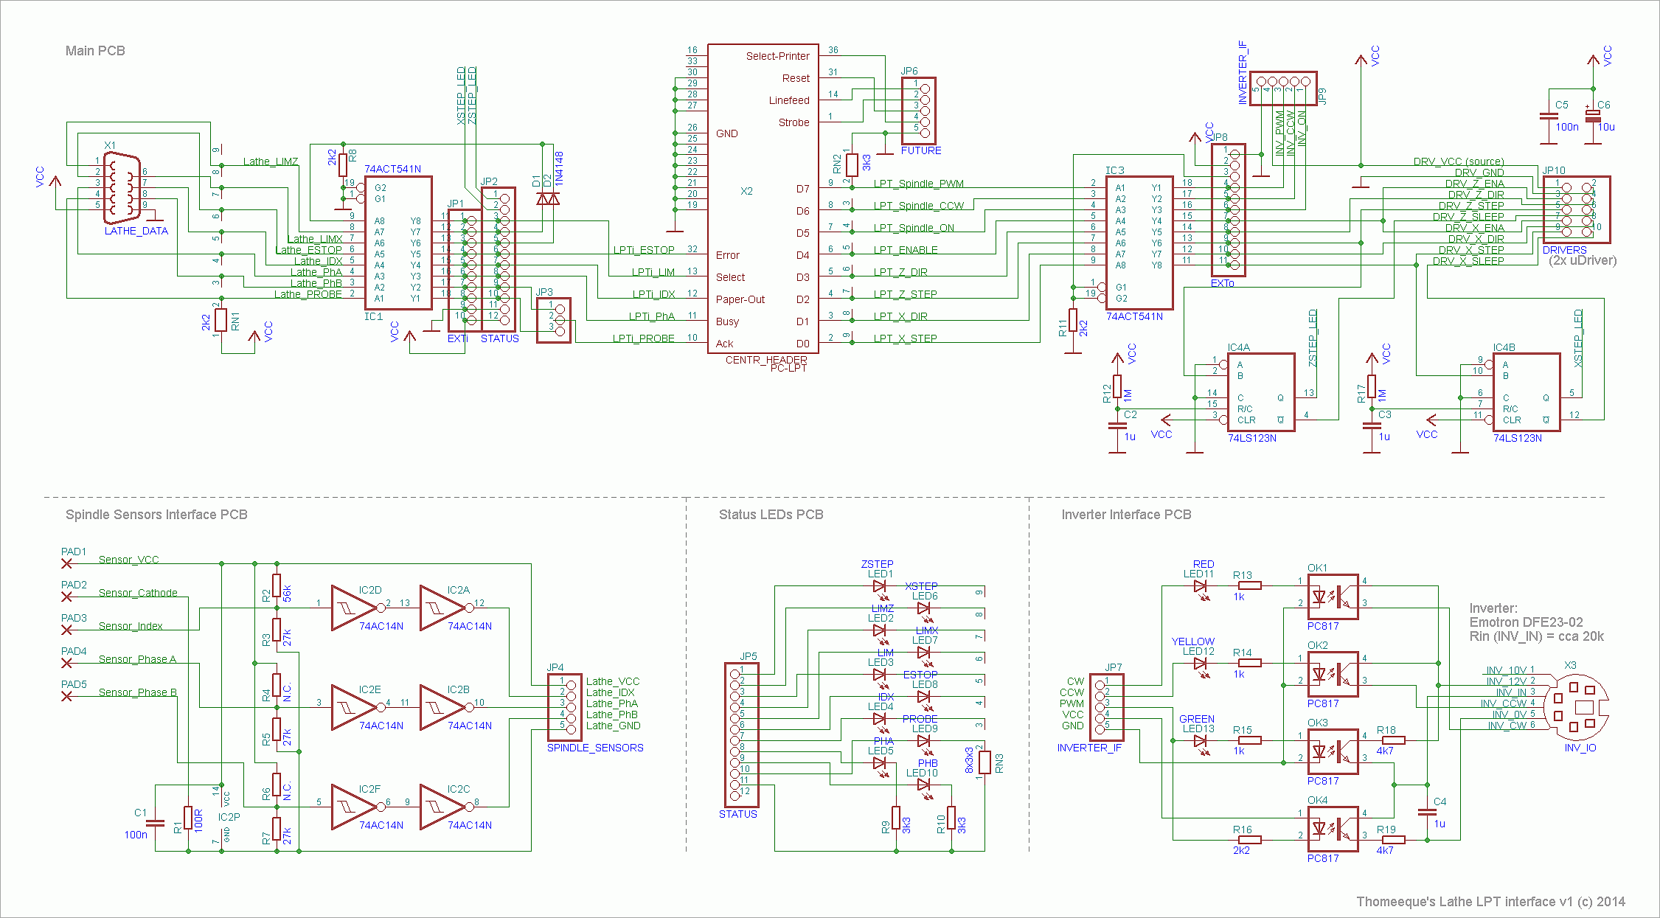Click the JP7 INVERTER_IF header

pos(1107,708)
